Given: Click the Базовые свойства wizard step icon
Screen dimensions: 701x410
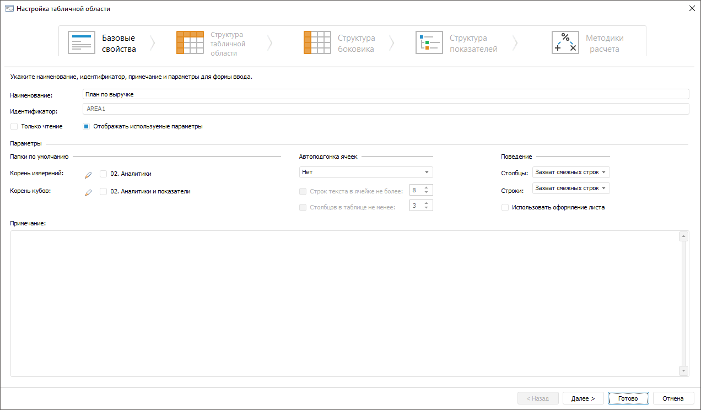Looking at the screenshot, I should (82, 42).
